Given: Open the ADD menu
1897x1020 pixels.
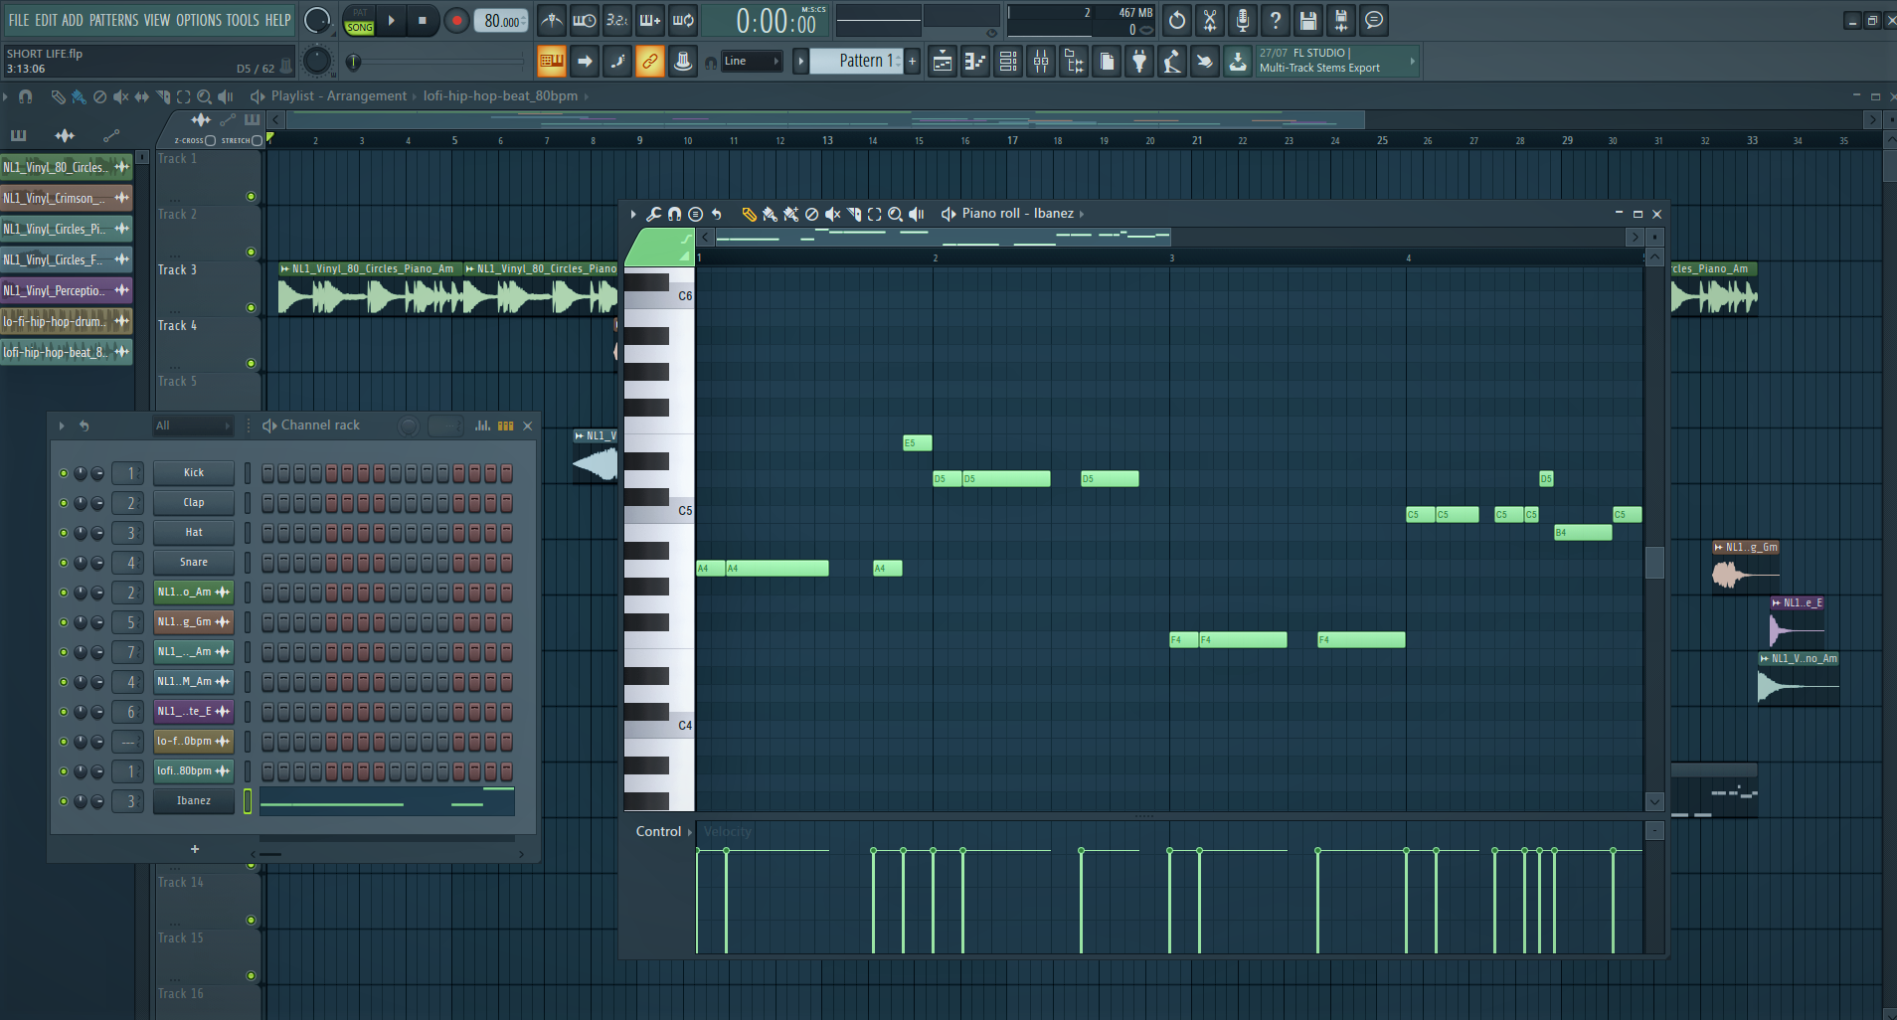Looking at the screenshot, I should [73, 20].
